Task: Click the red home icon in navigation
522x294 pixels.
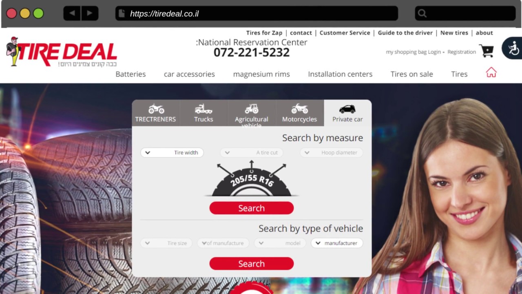Action: [491, 73]
